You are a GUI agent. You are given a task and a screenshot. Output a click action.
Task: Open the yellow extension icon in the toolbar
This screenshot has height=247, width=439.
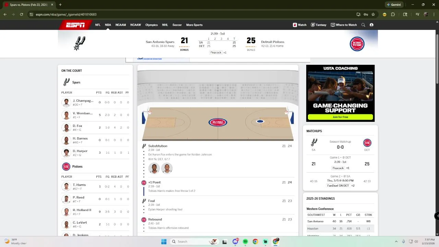tap(384, 14)
